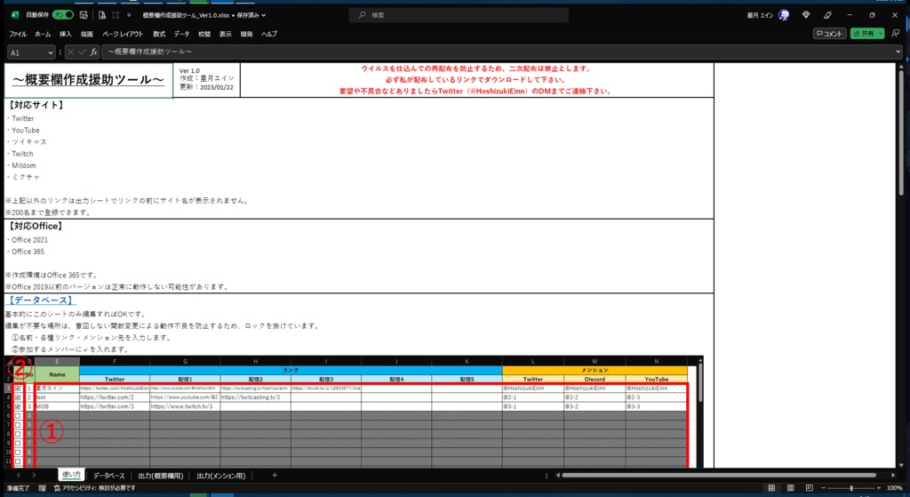Click the horizontal scrollbar right arrow
Image resolution: width=910 pixels, height=497 pixels.
893,476
